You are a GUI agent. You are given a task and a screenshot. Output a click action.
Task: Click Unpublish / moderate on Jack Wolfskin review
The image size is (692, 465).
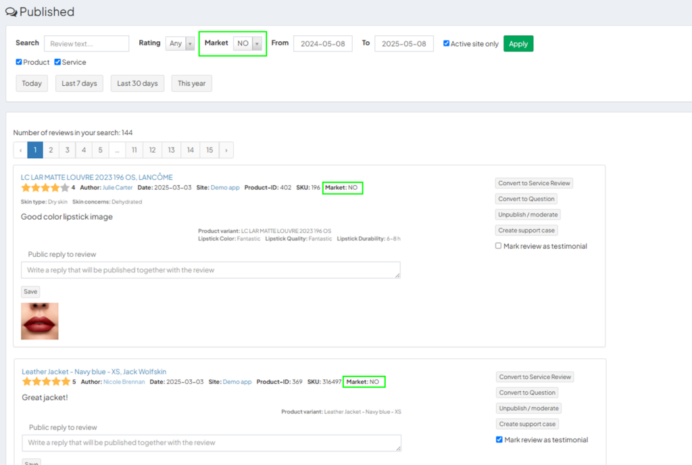528,408
